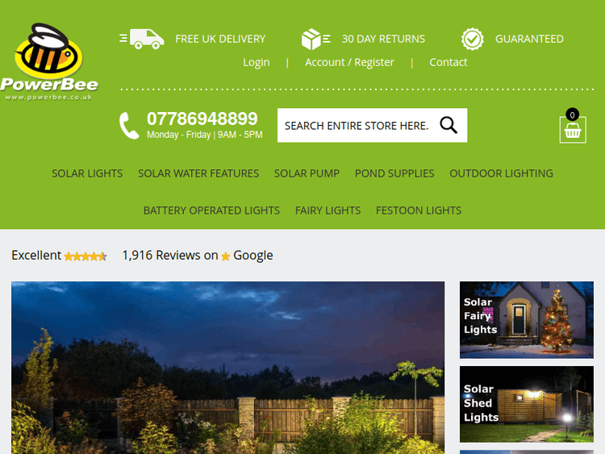Open the Solar Fairy Lights thumbnail
Viewport: 605px width, 454px height.
point(527,320)
